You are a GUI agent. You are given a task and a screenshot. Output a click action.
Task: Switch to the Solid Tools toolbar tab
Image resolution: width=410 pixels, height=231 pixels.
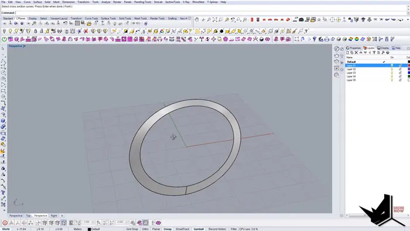pos(125,18)
